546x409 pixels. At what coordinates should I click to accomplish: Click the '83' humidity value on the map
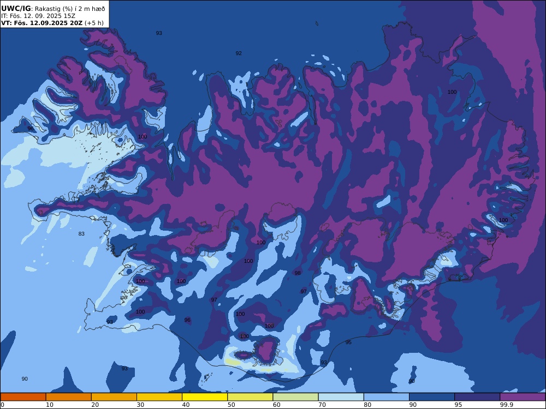coord(81,234)
